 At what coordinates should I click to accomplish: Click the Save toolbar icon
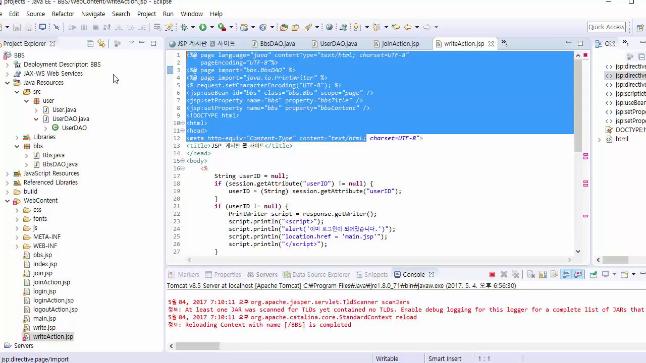17,27
